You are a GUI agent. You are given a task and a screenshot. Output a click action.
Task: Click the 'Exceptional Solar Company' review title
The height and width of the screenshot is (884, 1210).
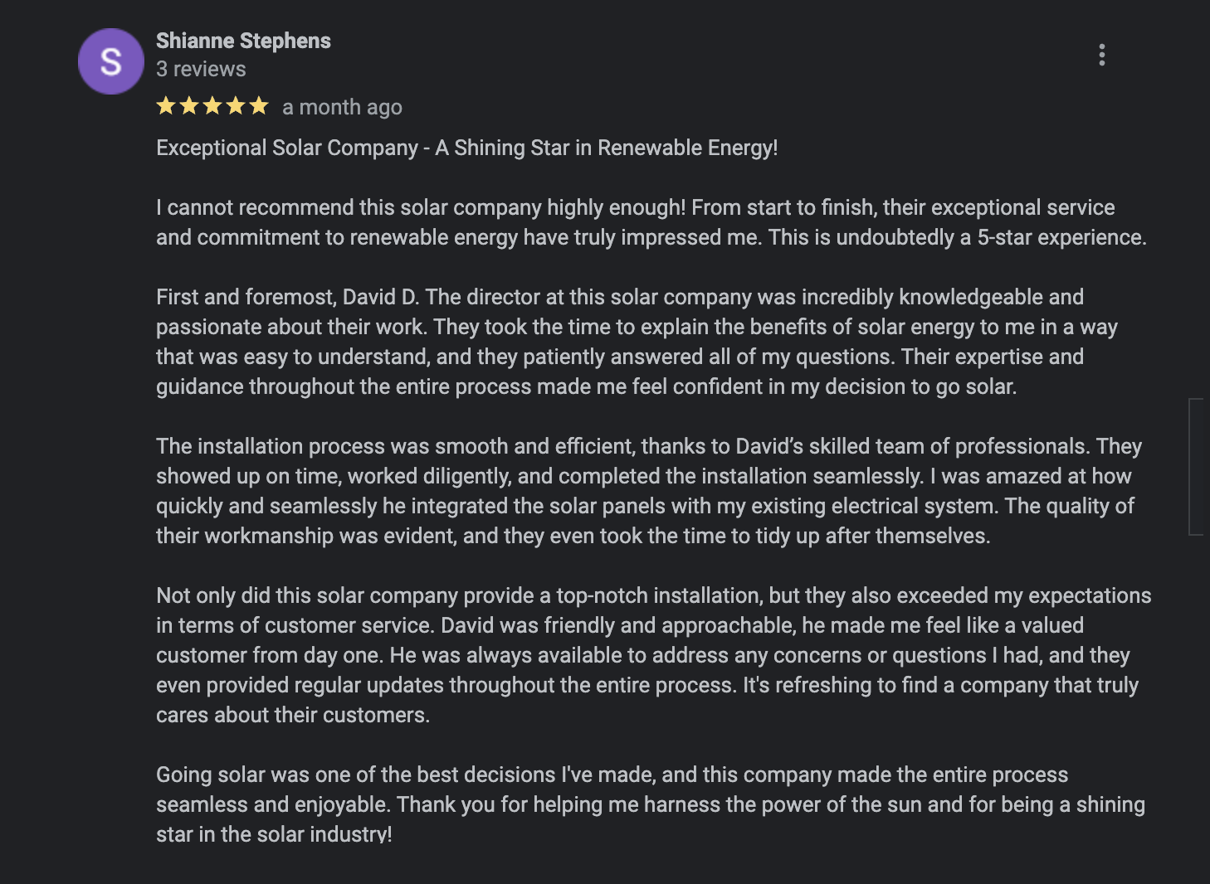466,148
